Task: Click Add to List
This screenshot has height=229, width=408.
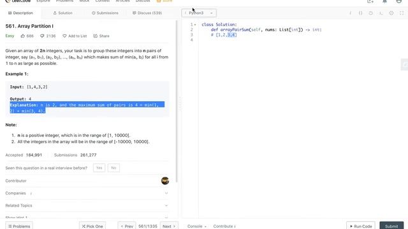Action: coord(75,36)
